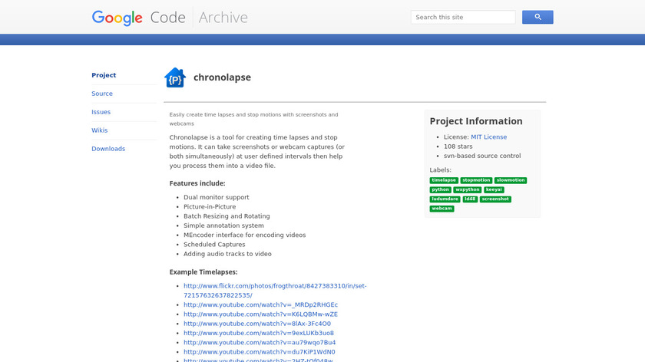The width and height of the screenshot is (645, 362).
Task: Click svn-based source control text
Action: [x=482, y=156]
